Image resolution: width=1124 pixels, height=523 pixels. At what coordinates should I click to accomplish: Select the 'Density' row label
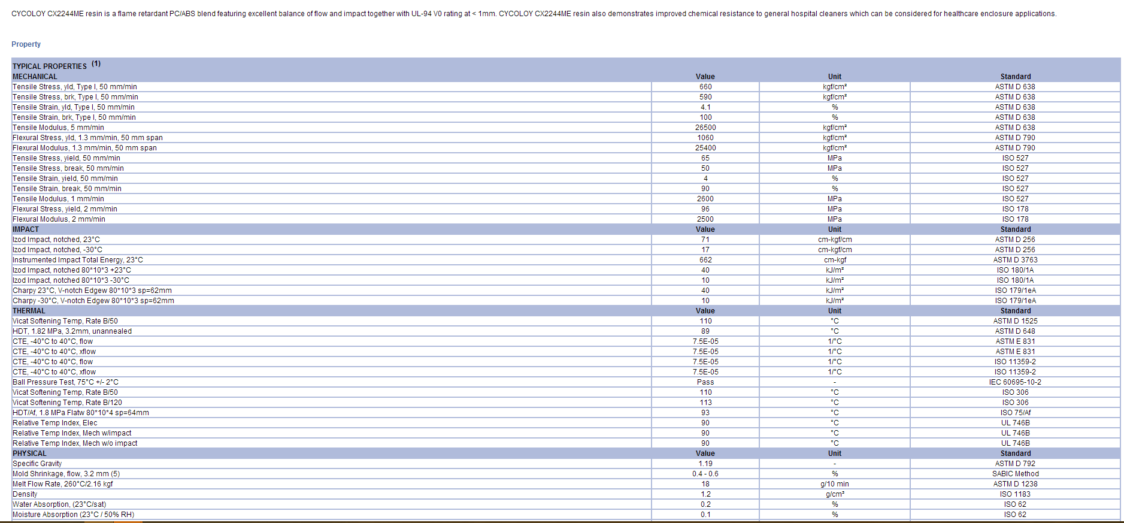click(25, 494)
